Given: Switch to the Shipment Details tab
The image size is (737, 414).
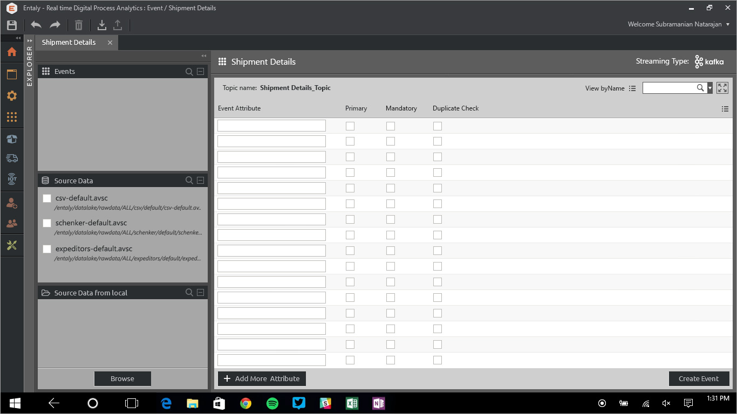Looking at the screenshot, I should pos(69,43).
